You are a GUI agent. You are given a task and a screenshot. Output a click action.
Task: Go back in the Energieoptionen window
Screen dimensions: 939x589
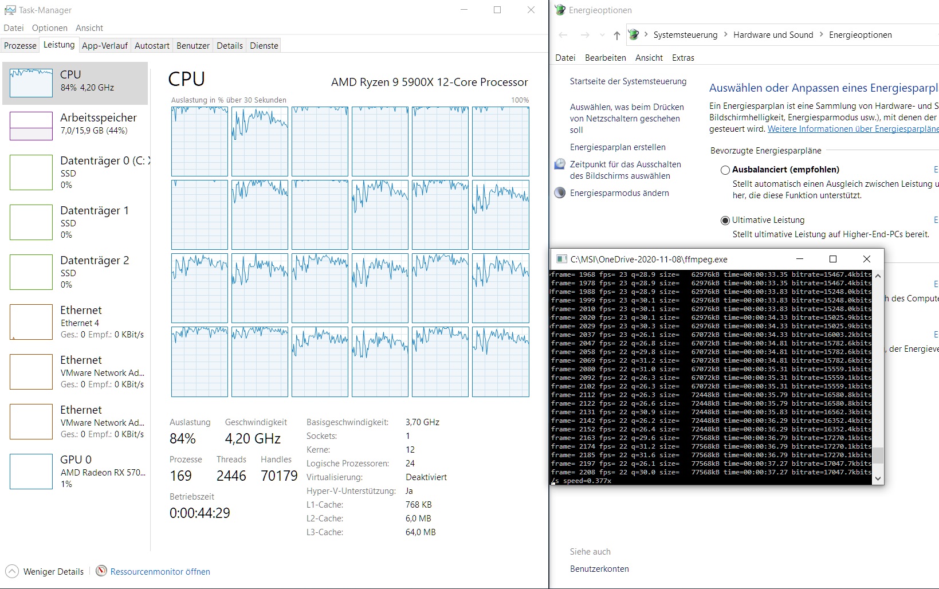point(563,35)
